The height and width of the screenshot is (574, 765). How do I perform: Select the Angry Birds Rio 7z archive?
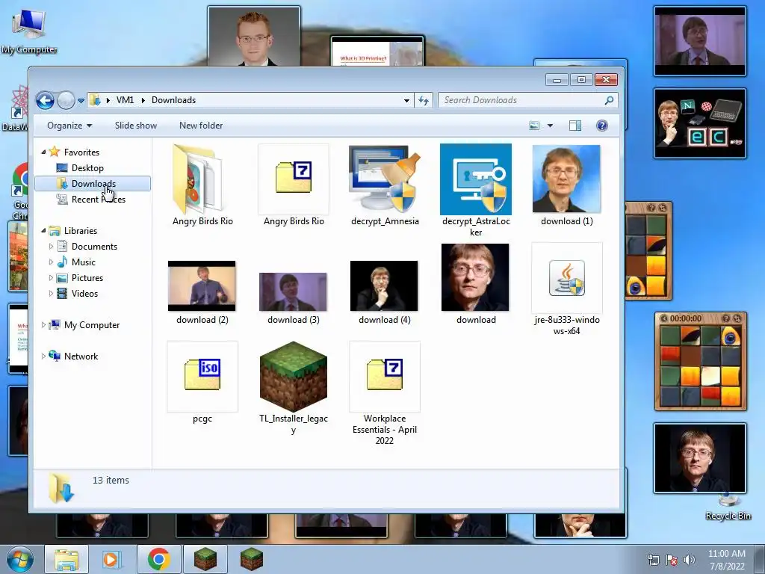pos(293,178)
